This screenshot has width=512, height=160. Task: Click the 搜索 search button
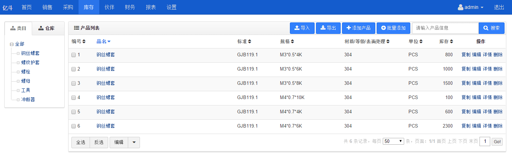click(492, 28)
